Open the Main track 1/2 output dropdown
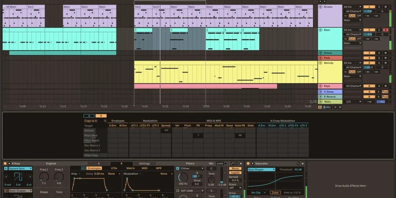396x198 pixels. coord(353,102)
